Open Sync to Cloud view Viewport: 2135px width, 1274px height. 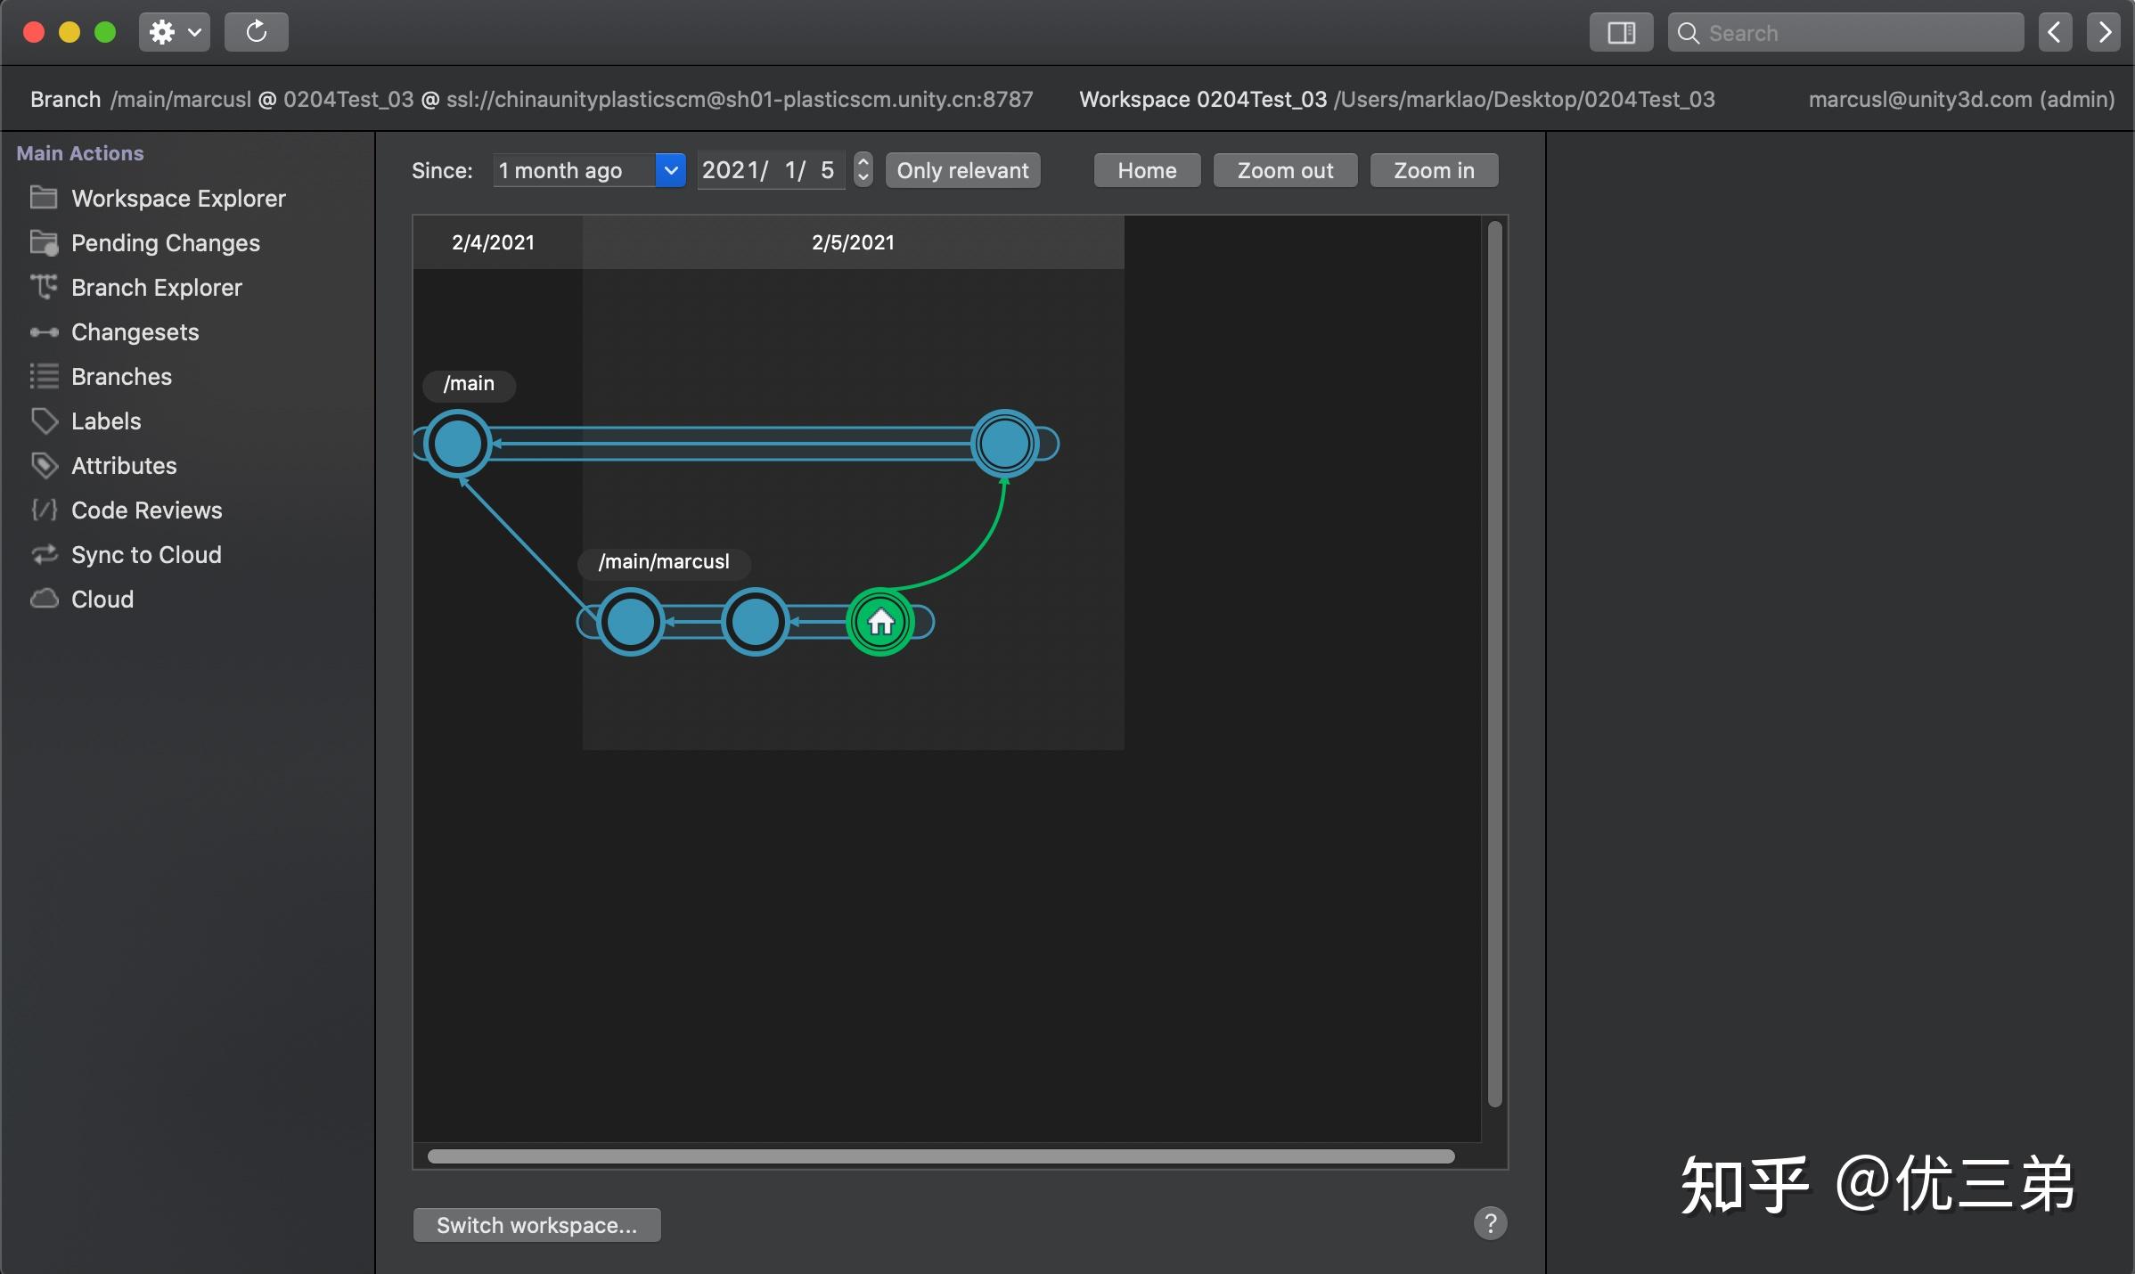pyautogui.click(x=145, y=555)
